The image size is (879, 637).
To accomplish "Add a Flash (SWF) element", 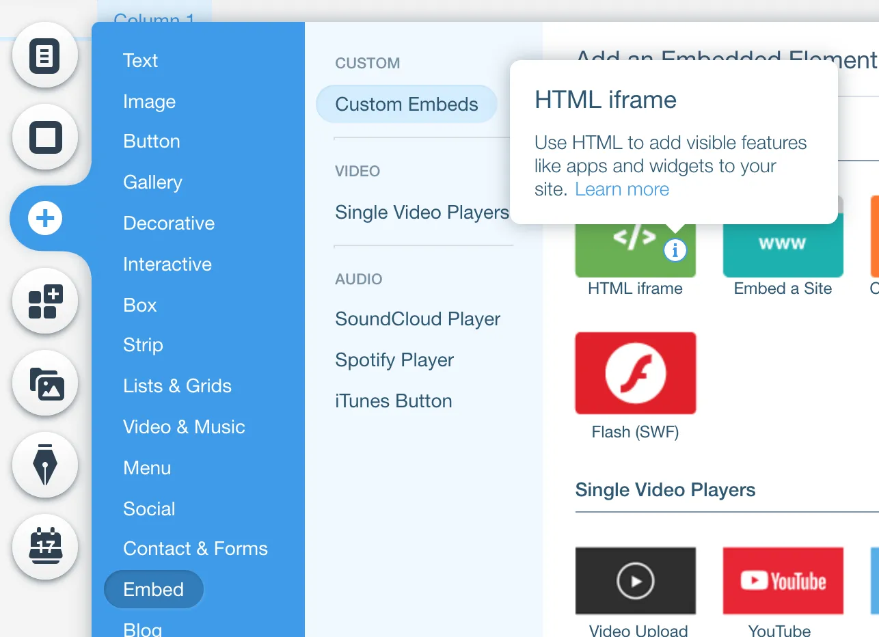I will coord(635,372).
